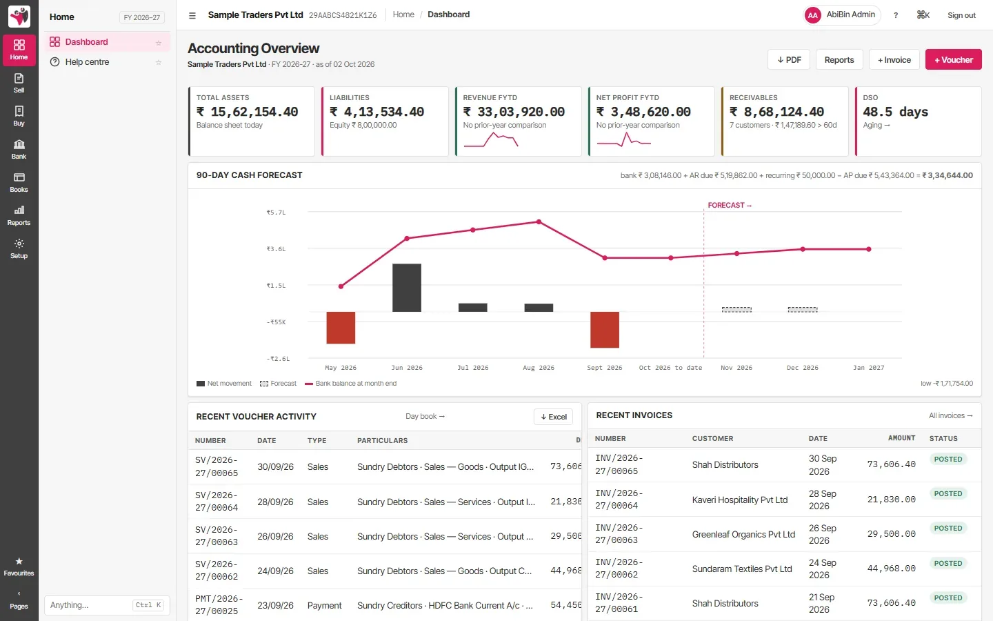Collapse the Pages panel chevron

click(x=19, y=600)
